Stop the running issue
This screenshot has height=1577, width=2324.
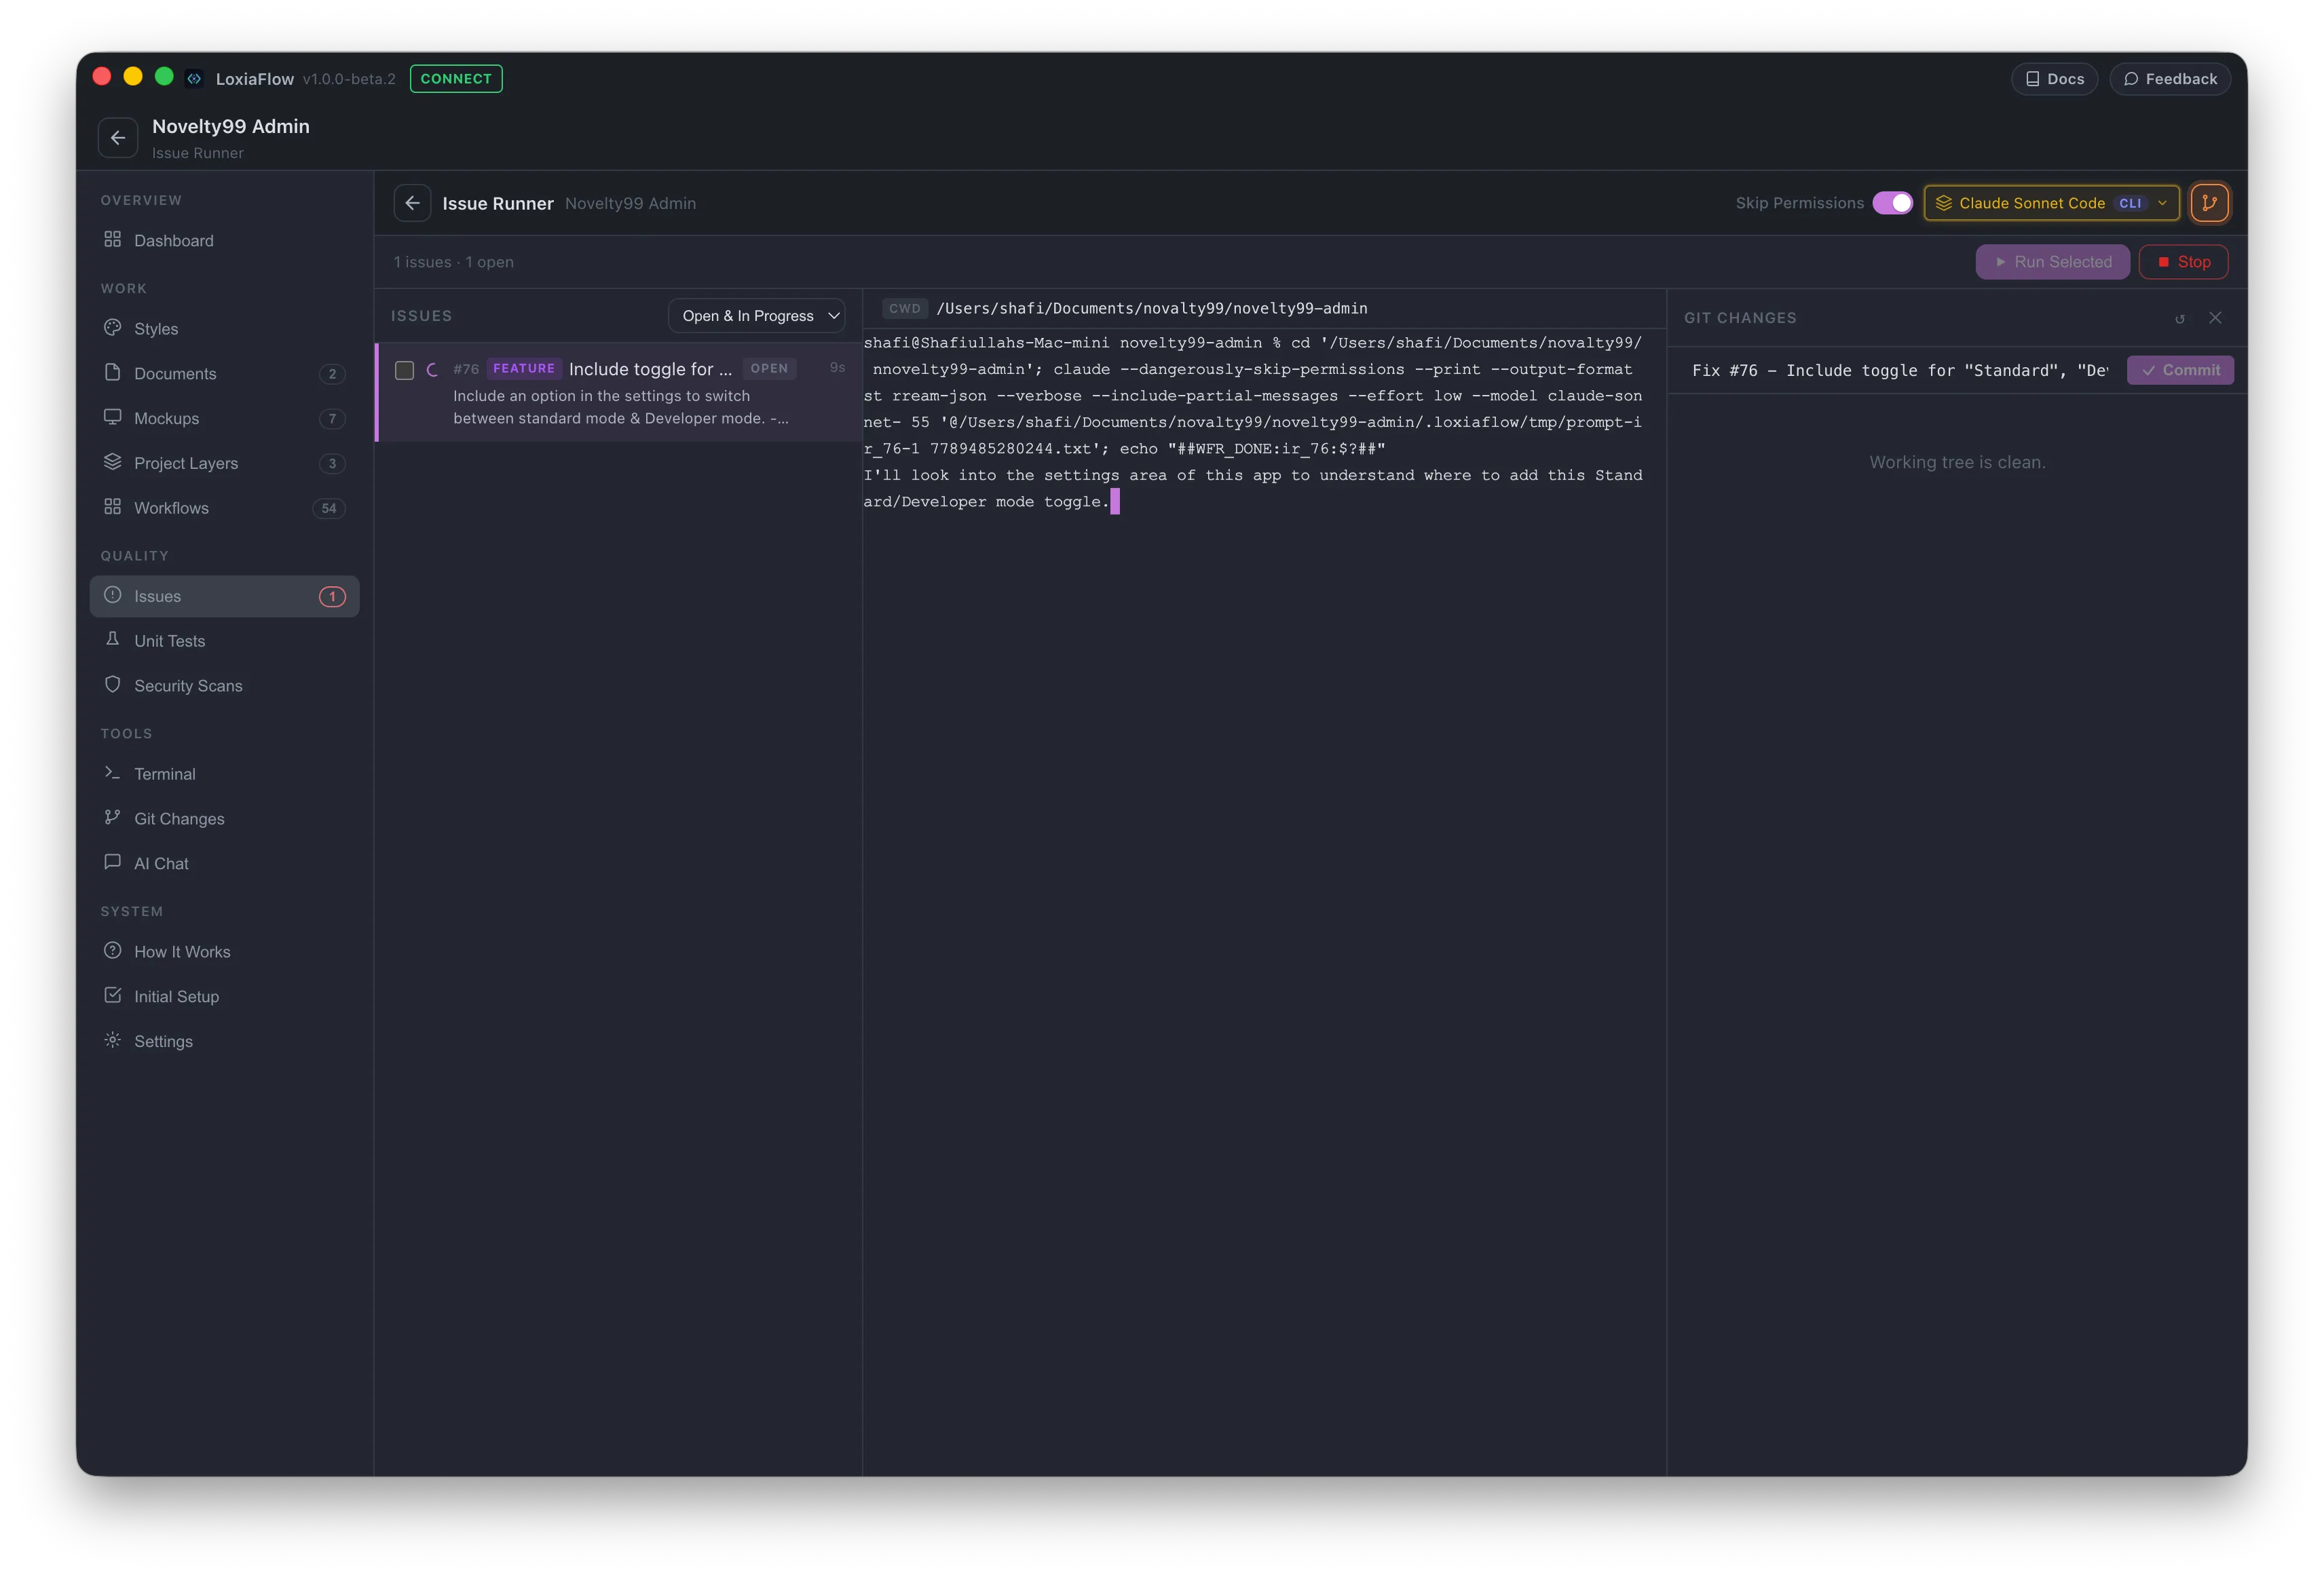pyautogui.click(x=2183, y=262)
